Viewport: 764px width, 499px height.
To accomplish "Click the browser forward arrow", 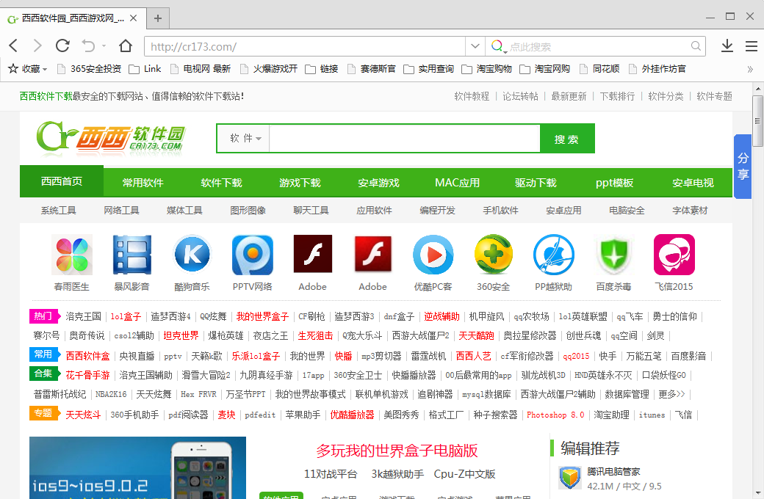I will click(37, 45).
